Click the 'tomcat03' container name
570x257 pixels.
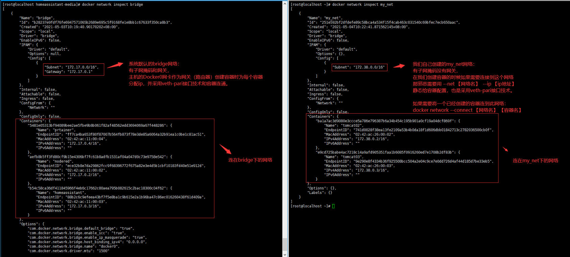tap(352, 157)
